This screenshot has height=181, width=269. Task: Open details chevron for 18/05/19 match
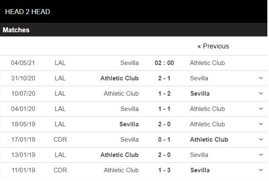pos(261,124)
